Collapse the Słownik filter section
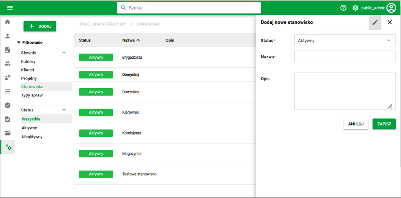The image size is (401, 198). (x=64, y=53)
